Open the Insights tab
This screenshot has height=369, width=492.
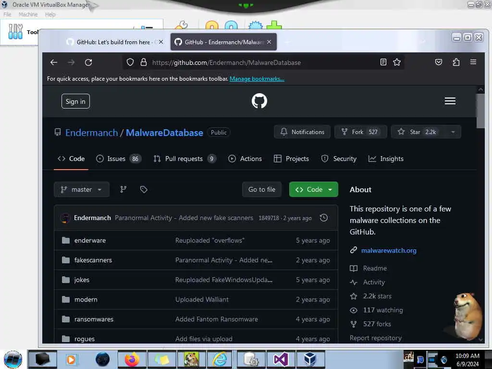[386, 159]
